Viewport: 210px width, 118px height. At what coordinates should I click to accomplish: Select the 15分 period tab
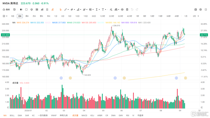(x=86, y=16)
